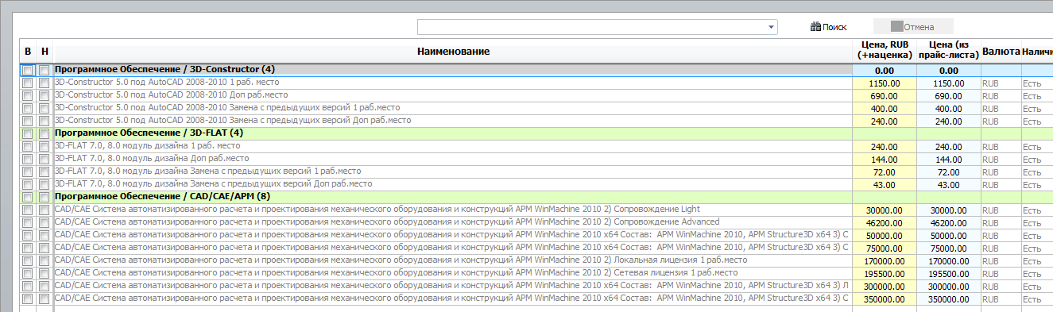Click the Цена, RUB (+наценка) column header
Image resolution: width=1053 pixels, height=312 pixels.
point(884,51)
